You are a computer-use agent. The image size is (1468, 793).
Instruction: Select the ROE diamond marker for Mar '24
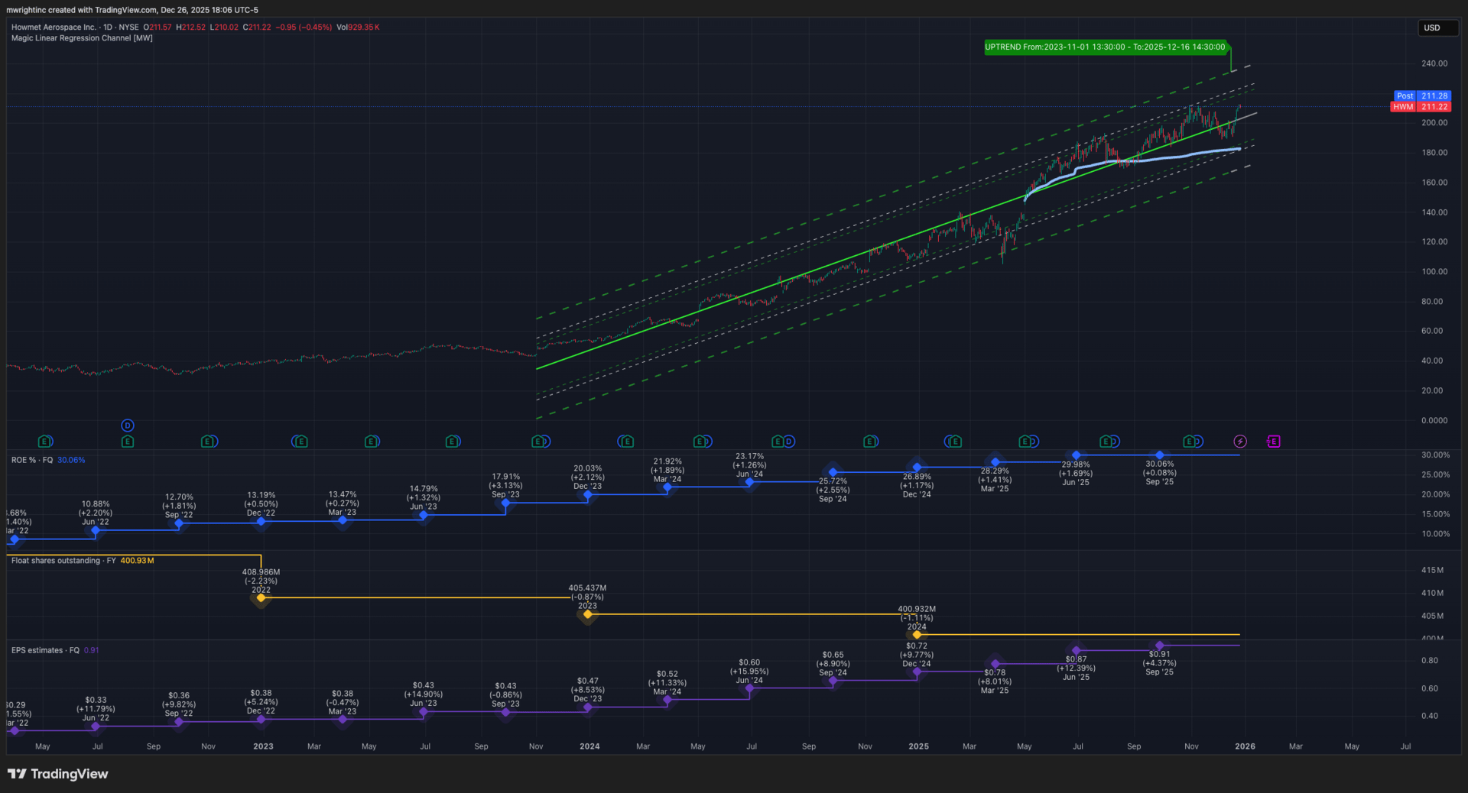coord(667,487)
